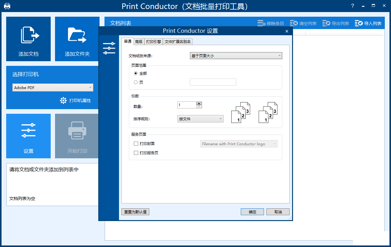Click the 文档列表 heading in main window
The image size is (391, 247).
(121, 23)
